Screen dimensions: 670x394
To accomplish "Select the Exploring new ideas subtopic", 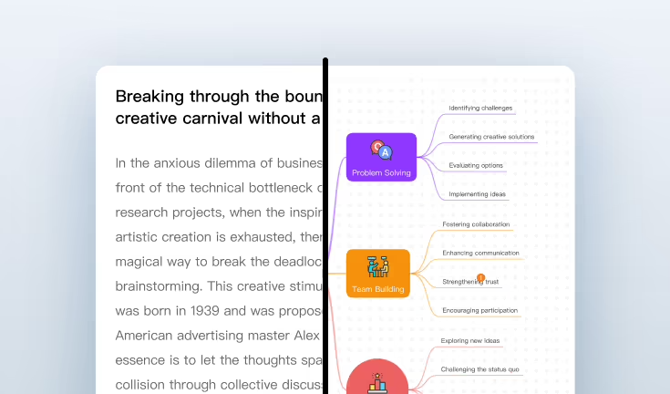I will 470,341.
